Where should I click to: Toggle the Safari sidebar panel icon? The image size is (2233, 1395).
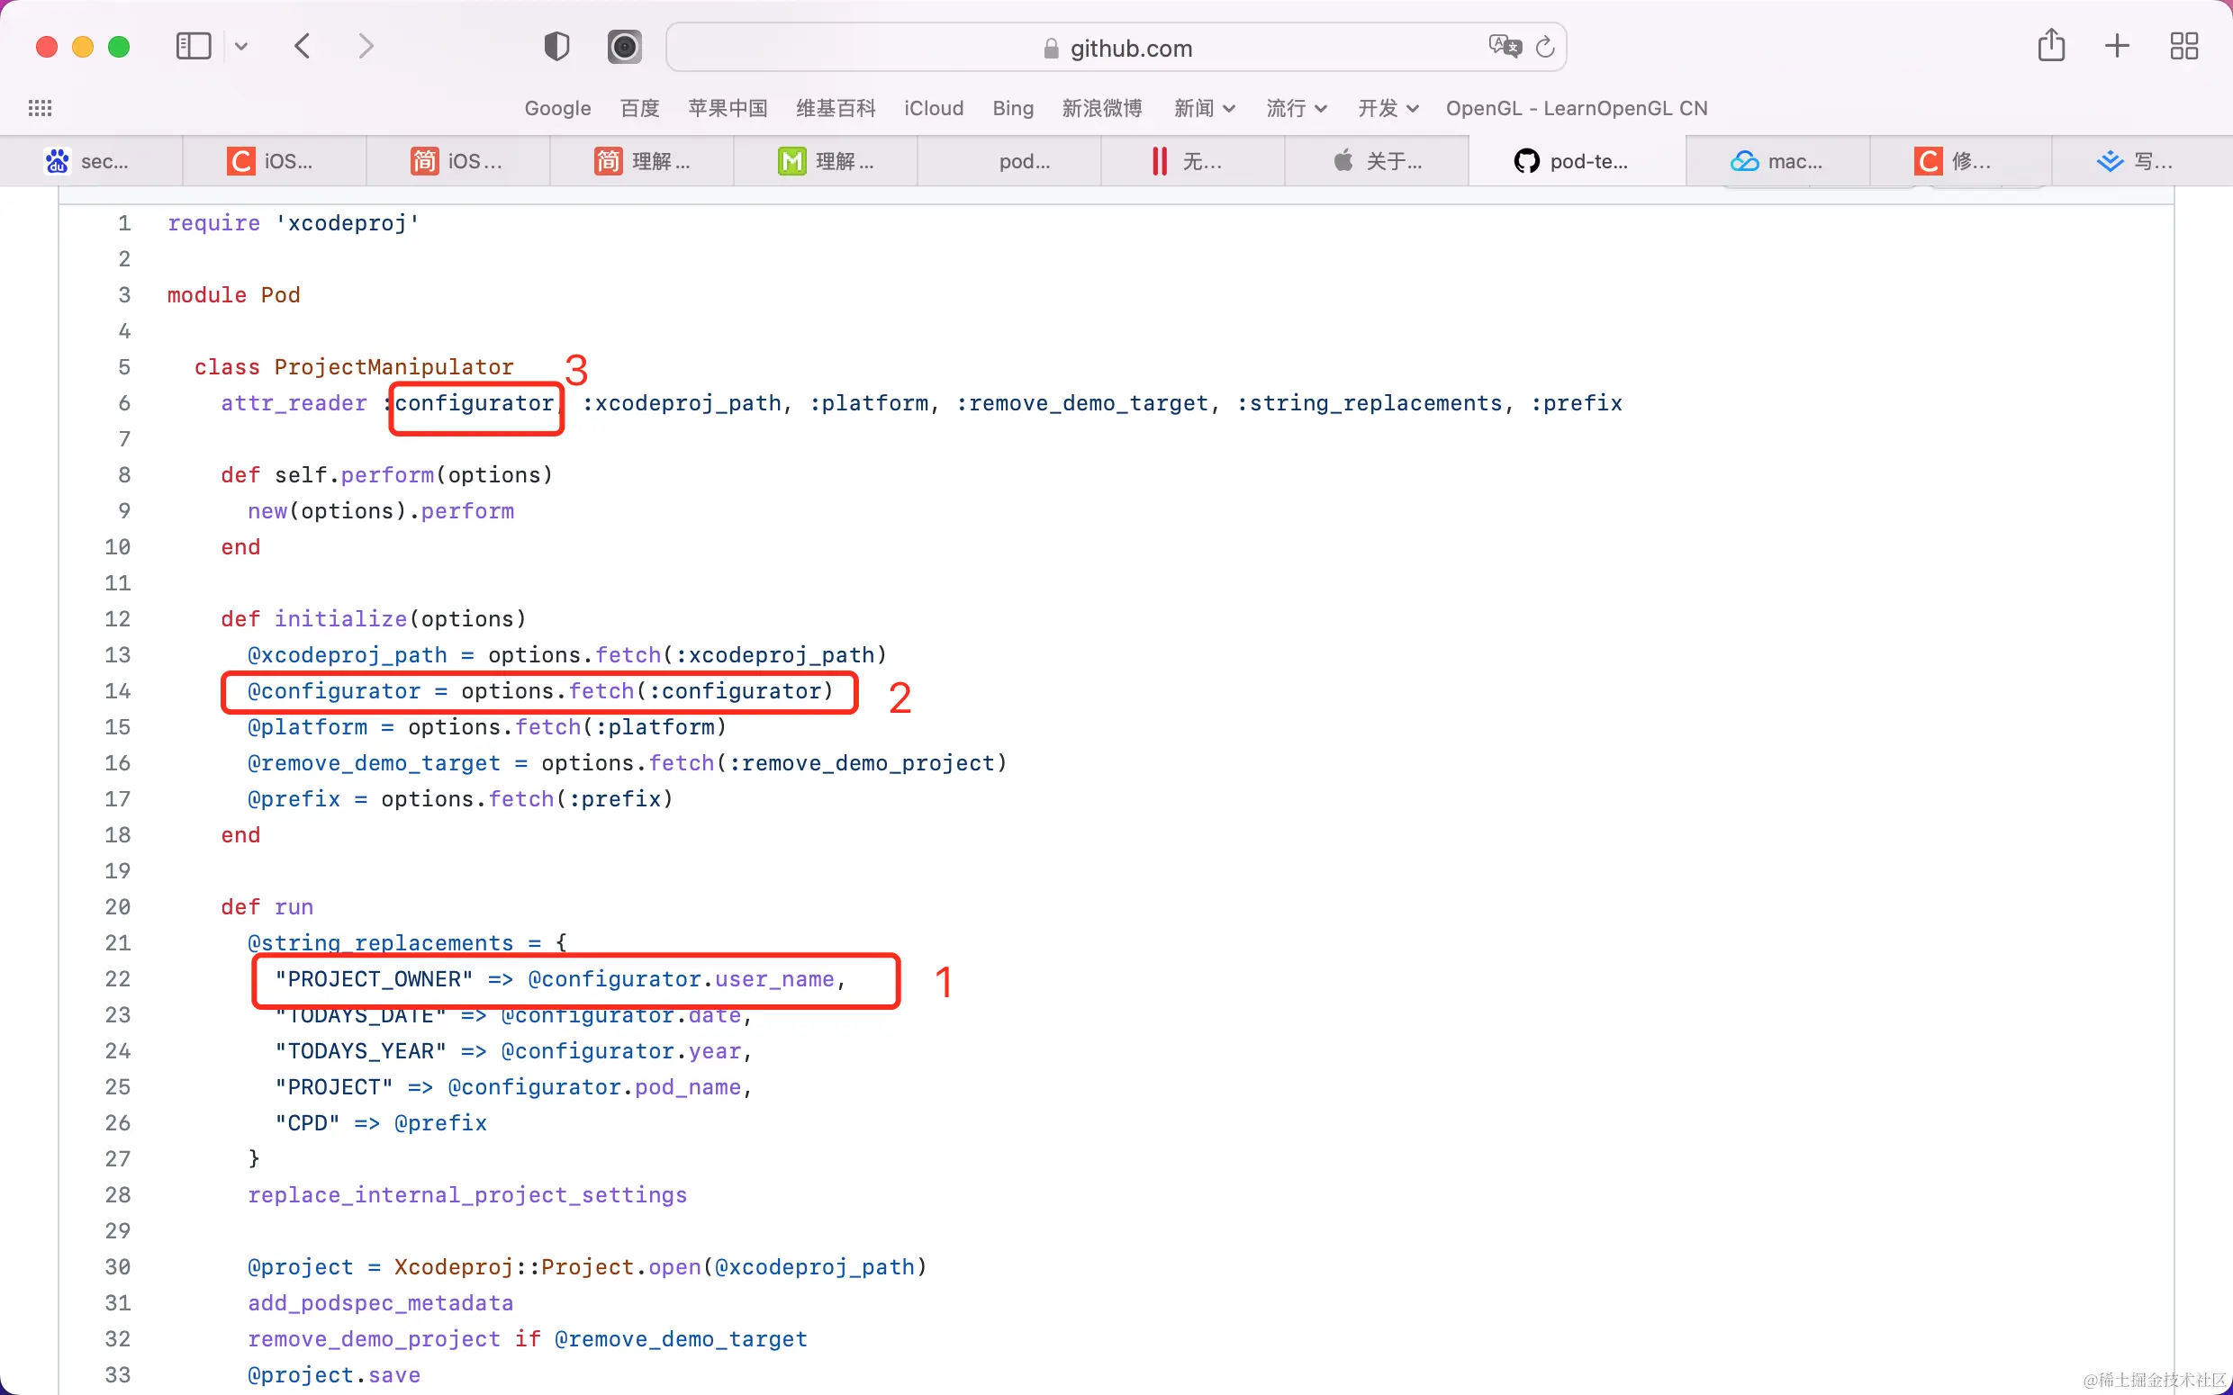(193, 46)
